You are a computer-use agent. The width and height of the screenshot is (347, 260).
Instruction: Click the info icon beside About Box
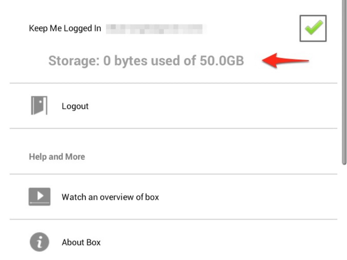[x=39, y=242]
